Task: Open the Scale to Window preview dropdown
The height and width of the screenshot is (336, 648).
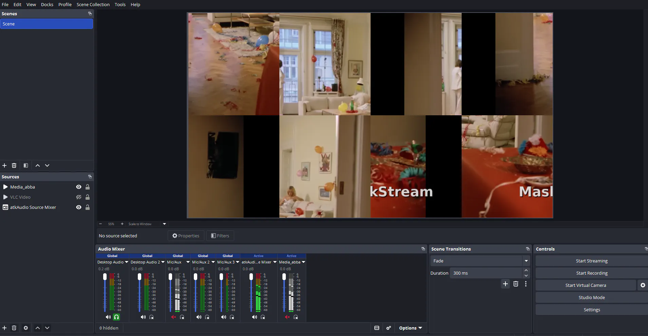Action: 164,224
